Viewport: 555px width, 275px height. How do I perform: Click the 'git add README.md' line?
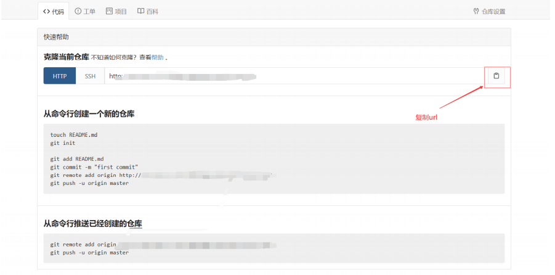(x=77, y=159)
